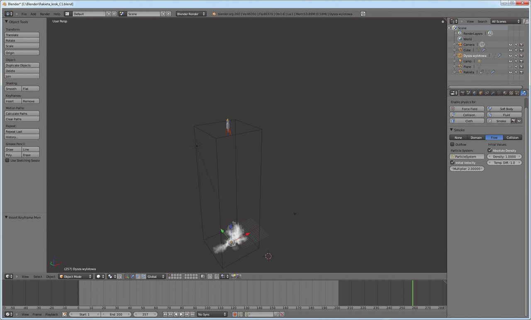Open the particles properties tab icon
This screenshot has height=320, width=531.
click(x=517, y=93)
